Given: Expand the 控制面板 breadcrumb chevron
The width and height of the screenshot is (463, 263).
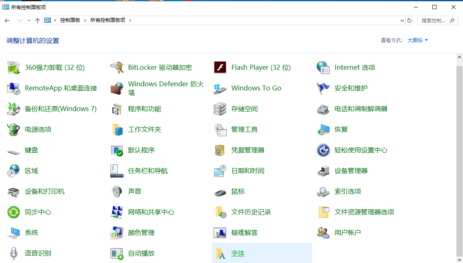Looking at the screenshot, I should pyautogui.click(x=85, y=20).
